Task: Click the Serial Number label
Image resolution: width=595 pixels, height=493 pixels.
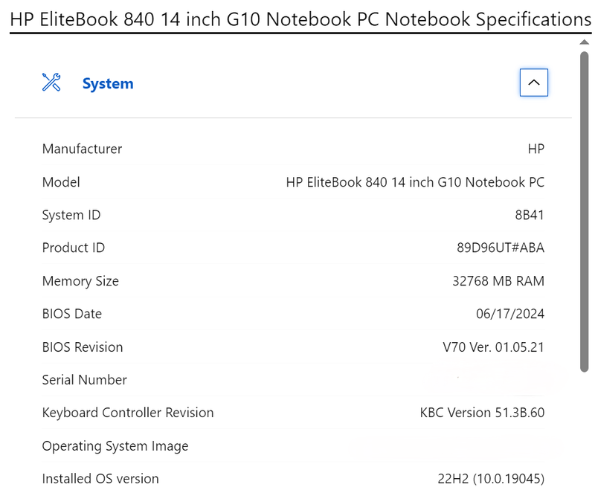Action: click(84, 380)
